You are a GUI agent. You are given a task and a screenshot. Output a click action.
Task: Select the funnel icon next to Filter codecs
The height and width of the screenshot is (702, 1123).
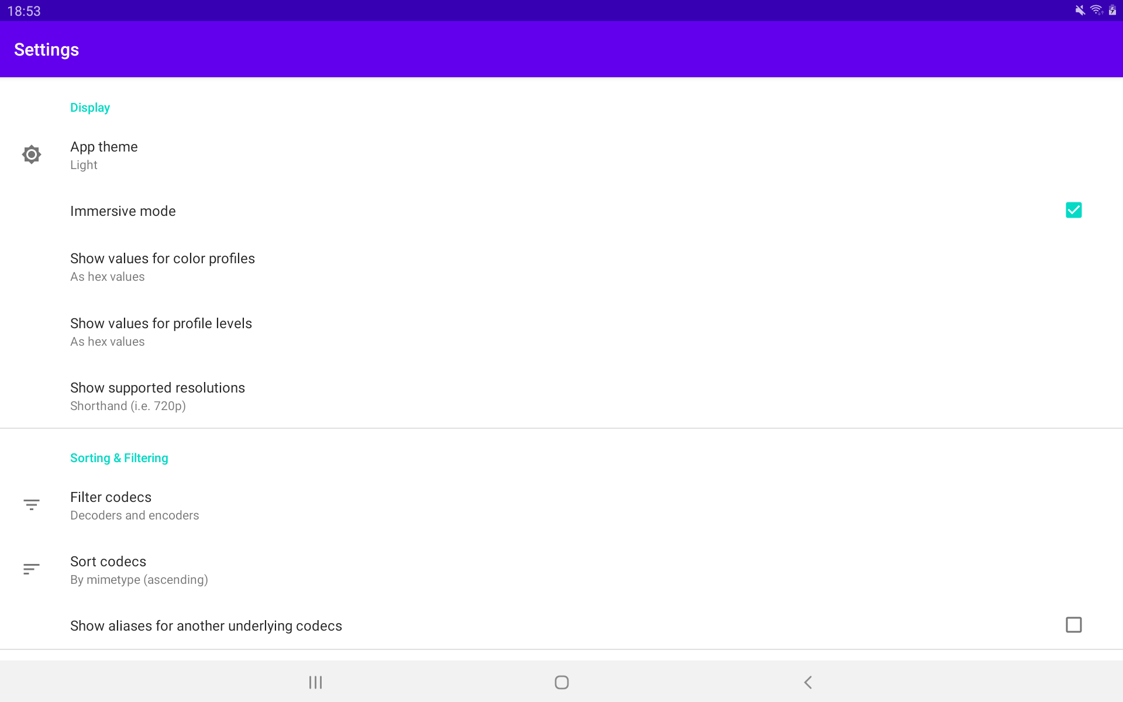31,504
